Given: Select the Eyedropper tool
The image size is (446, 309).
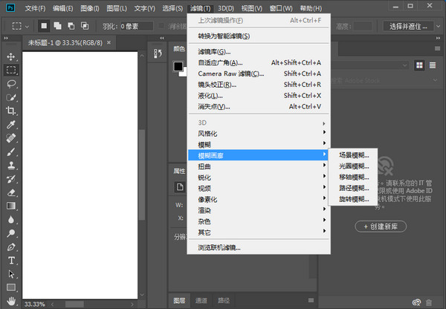Looking at the screenshot, I should tap(11, 124).
